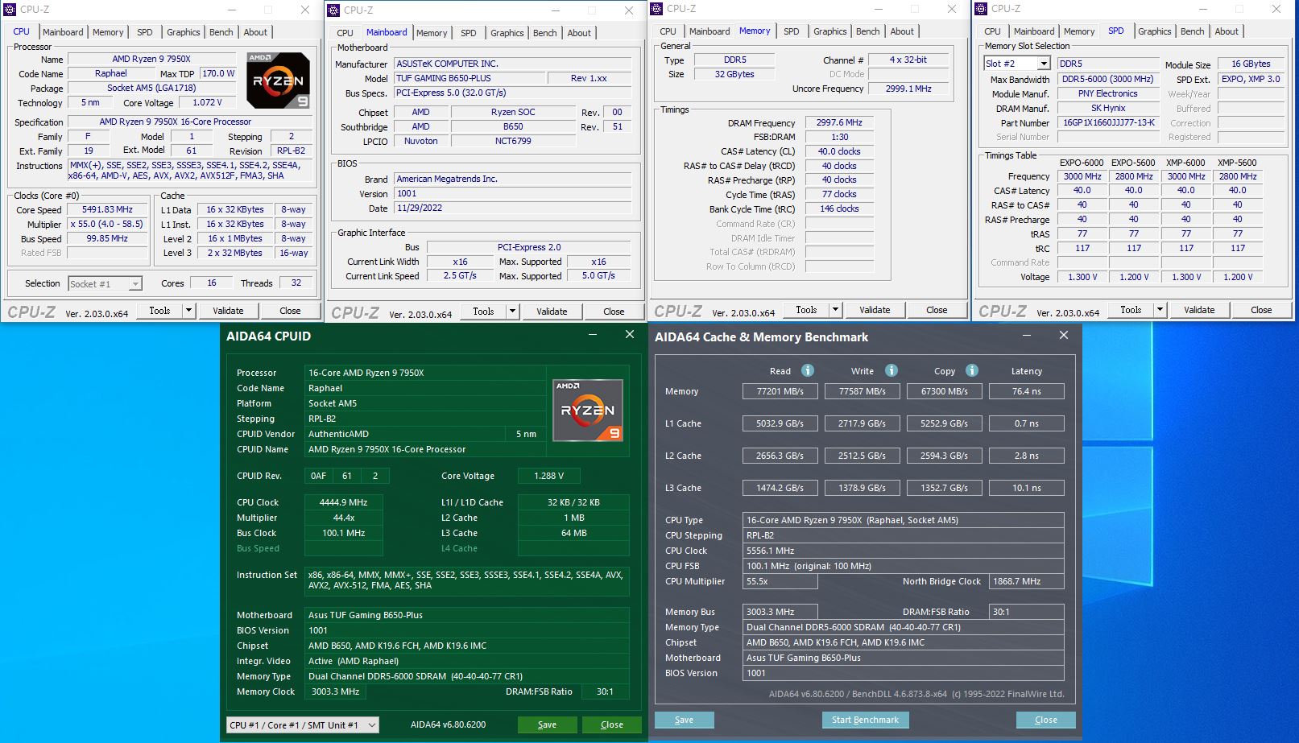Switch to CPU tab in CPU-Z Memory window
The image size is (1299, 743).
click(x=668, y=31)
